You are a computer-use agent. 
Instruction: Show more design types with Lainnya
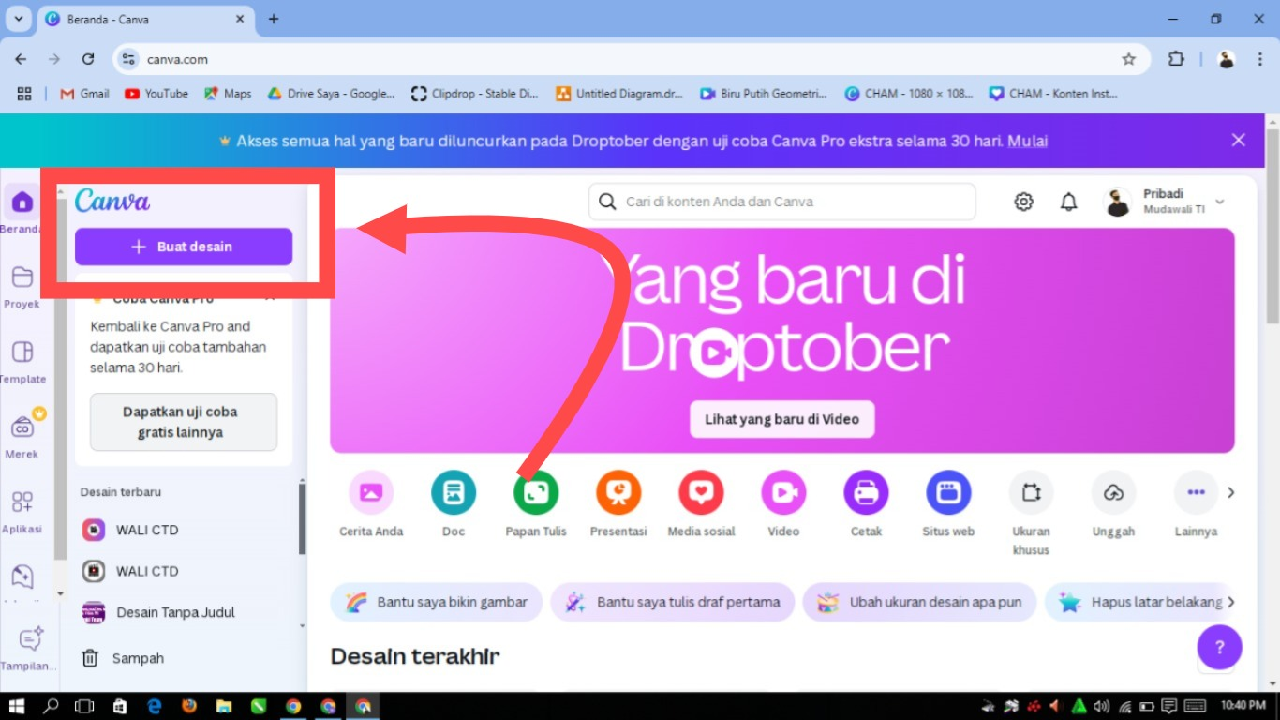(1196, 504)
